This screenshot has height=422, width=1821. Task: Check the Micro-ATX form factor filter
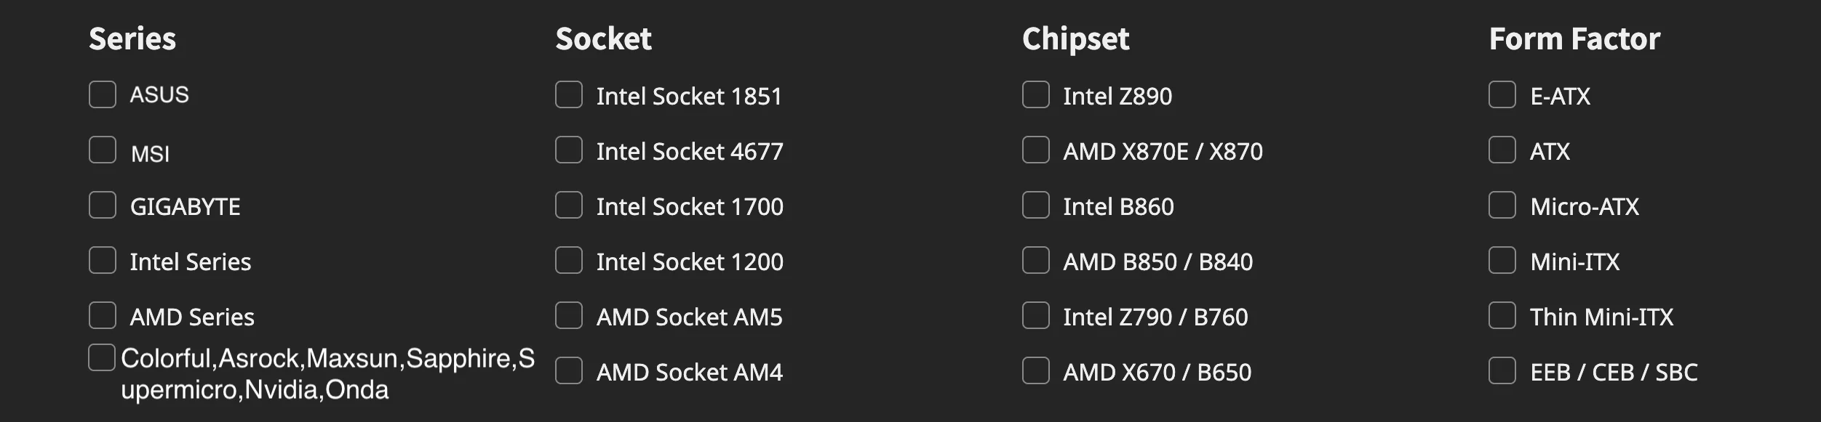[x=1502, y=206]
